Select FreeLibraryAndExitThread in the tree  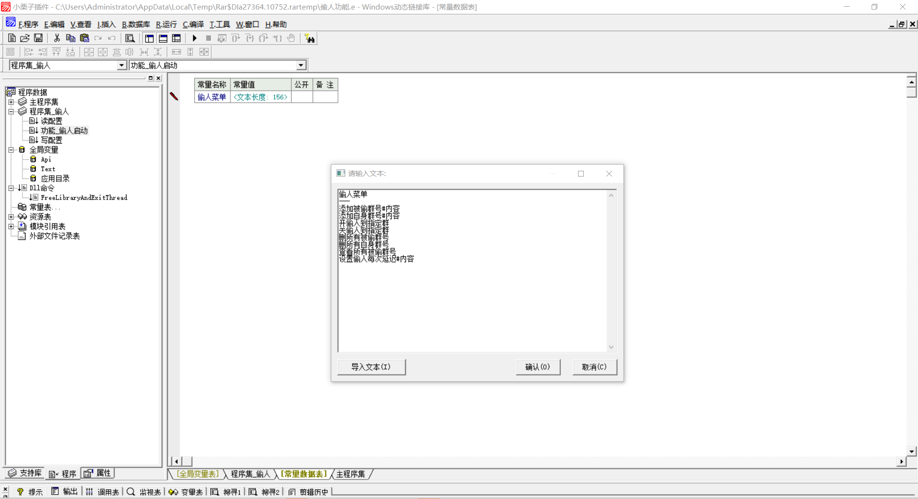click(x=84, y=198)
